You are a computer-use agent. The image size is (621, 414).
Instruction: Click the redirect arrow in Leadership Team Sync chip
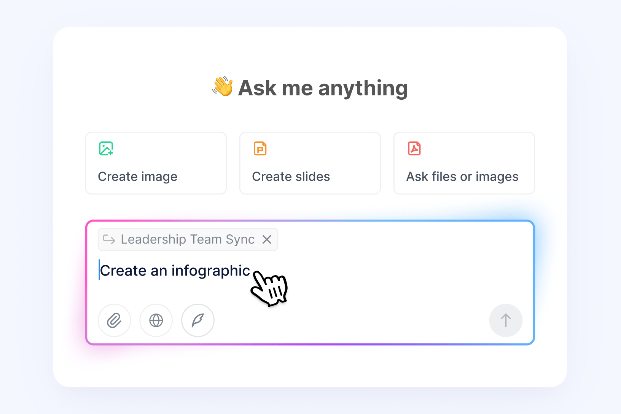(109, 239)
